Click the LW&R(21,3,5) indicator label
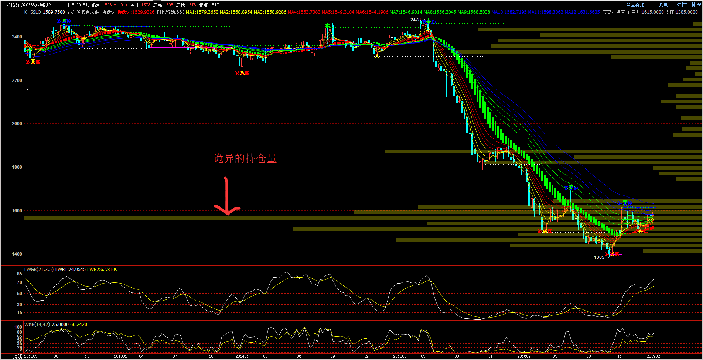This screenshot has height=360, width=703. [x=39, y=270]
